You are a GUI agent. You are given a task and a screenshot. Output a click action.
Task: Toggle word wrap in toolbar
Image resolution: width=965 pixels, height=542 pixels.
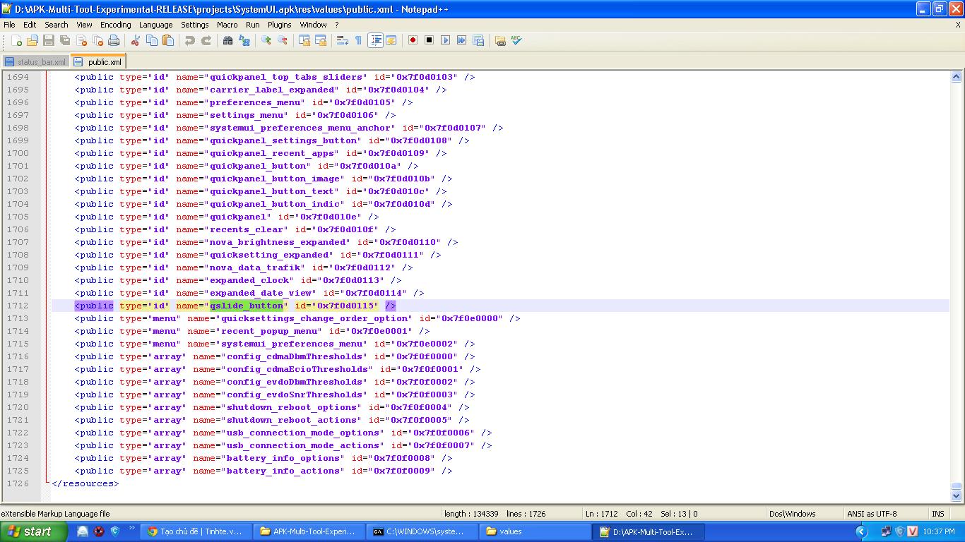tap(343, 41)
